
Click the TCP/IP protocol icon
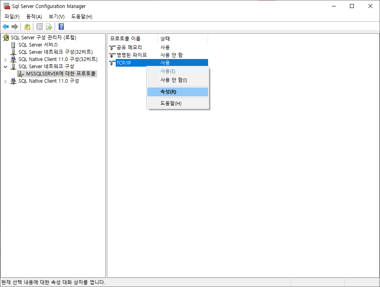click(x=112, y=63)
